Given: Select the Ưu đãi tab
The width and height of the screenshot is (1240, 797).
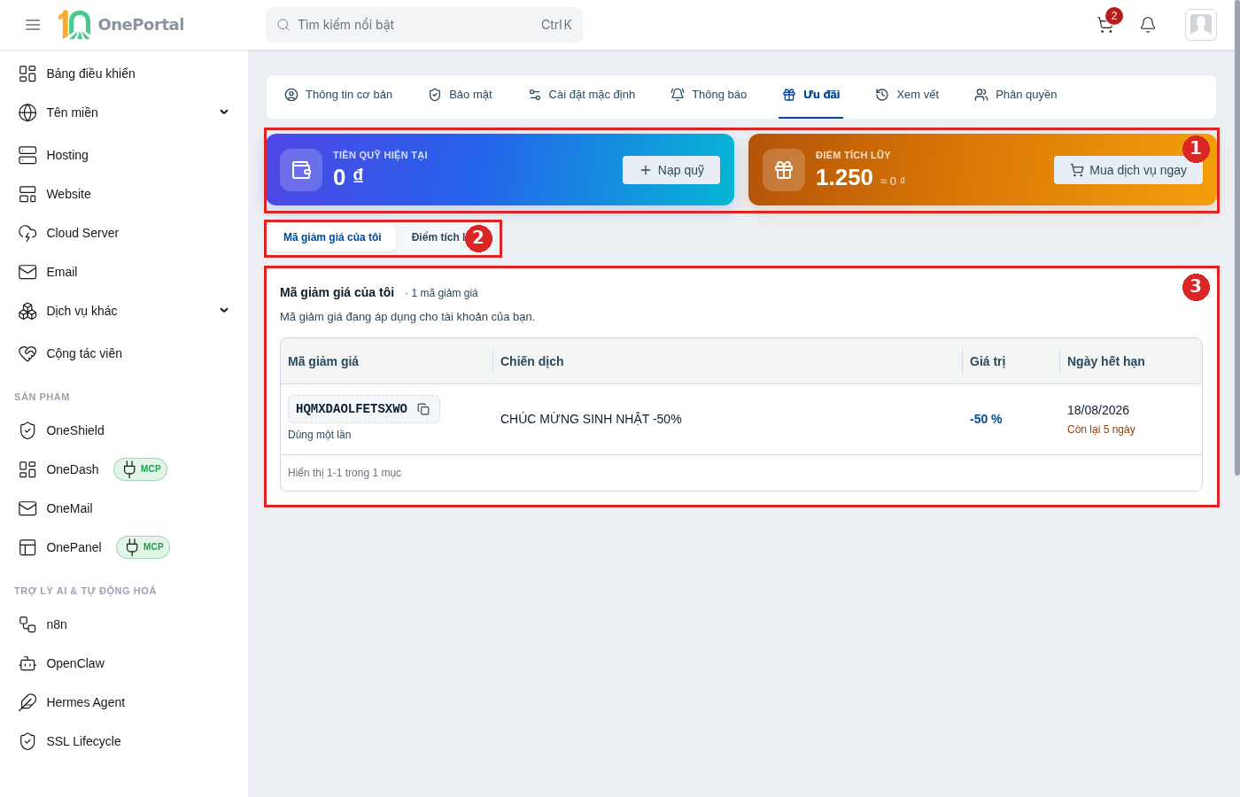Looking at the screenshot, I should tap(811, 95).
